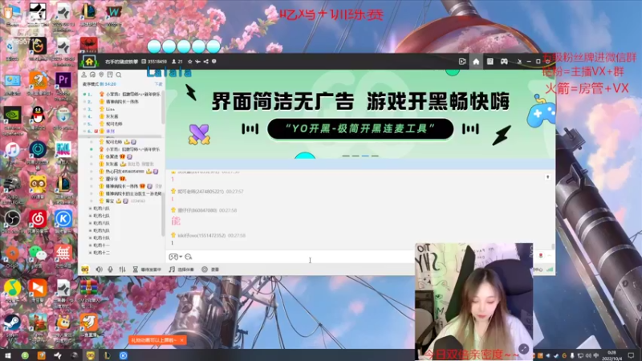Open the home tab icon in top bar
This screenshot has height=361, width=642.
coord(476,62)
